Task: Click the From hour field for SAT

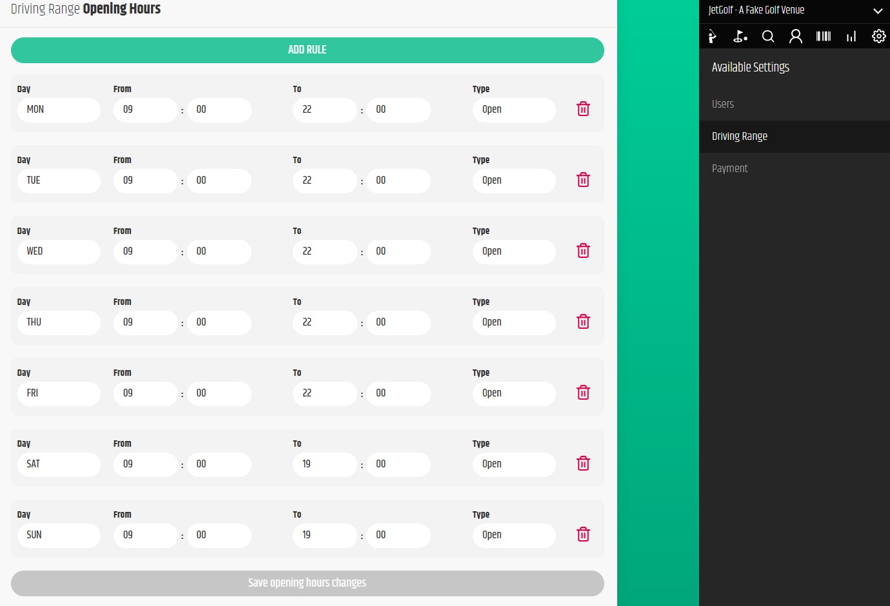Action: (145, 464)
